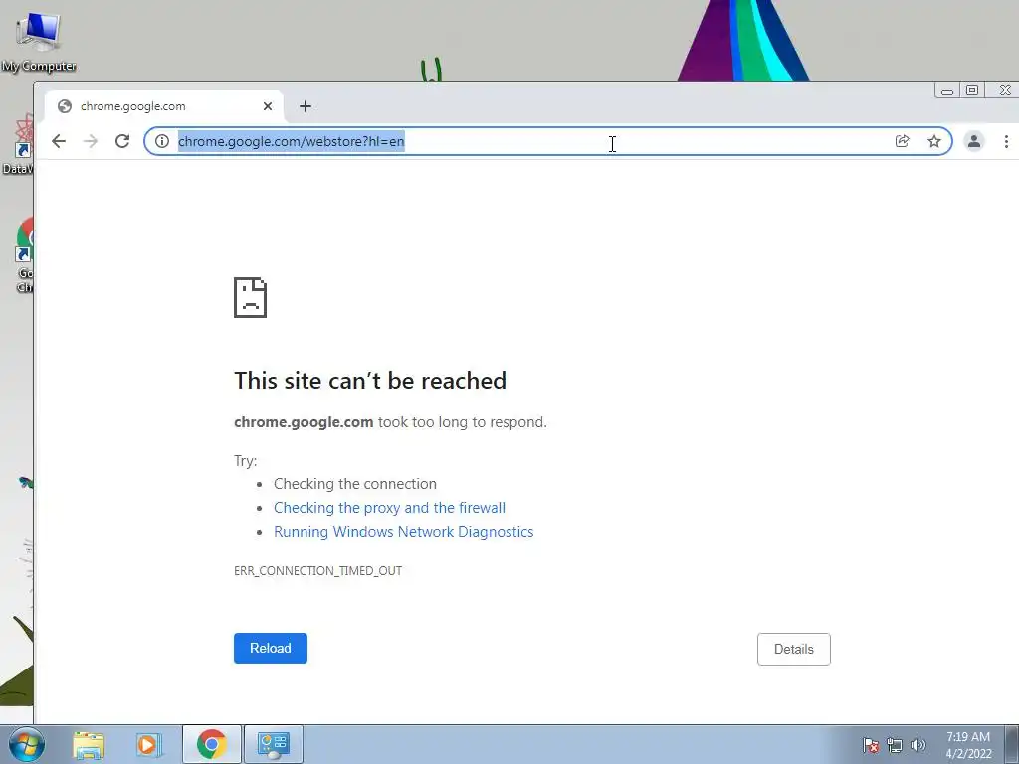Open the volume speaker tray icon

pyautogui.click(x=917, y=745)
